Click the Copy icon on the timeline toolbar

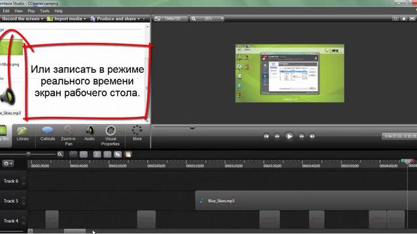tap(118, 155)
